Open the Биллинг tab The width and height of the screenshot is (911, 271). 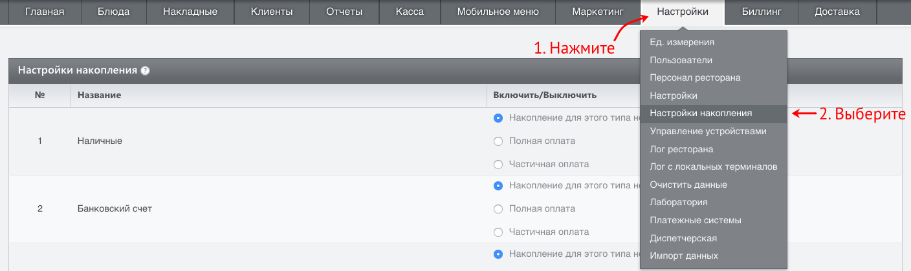(761, 12)
